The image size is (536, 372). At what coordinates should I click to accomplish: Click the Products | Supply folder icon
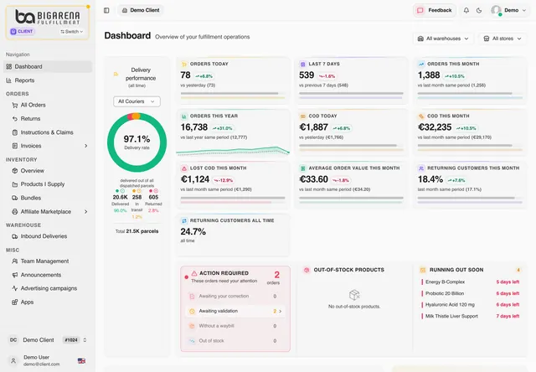point(15,184)
